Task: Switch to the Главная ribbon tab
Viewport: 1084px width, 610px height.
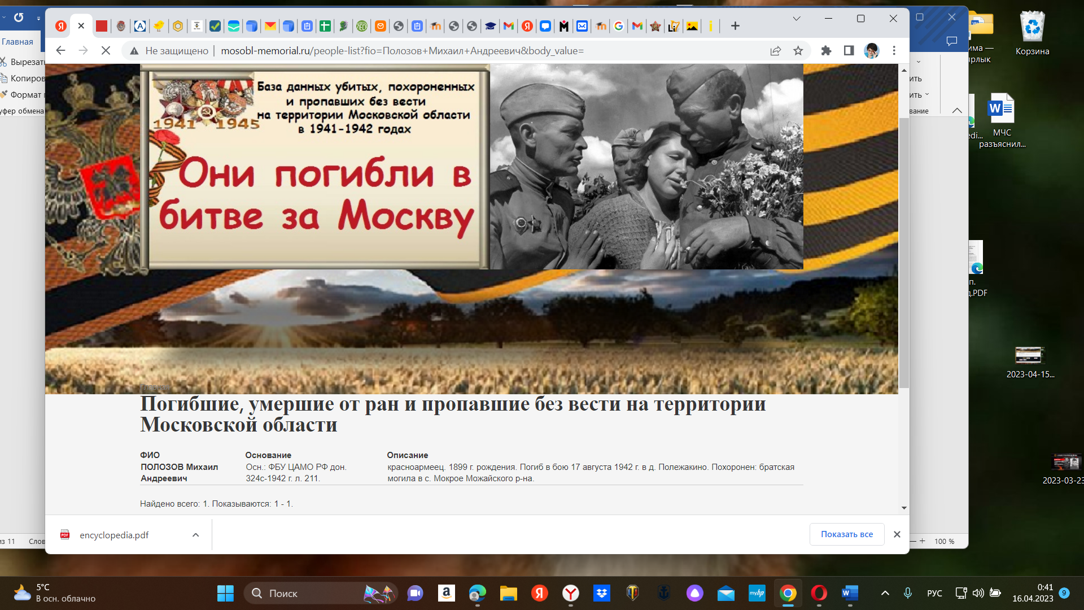Action: (17, 42)
